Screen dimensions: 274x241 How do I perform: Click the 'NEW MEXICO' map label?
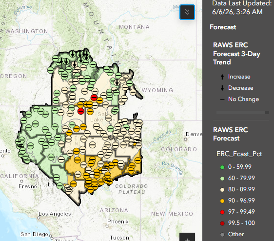point(172,214)
